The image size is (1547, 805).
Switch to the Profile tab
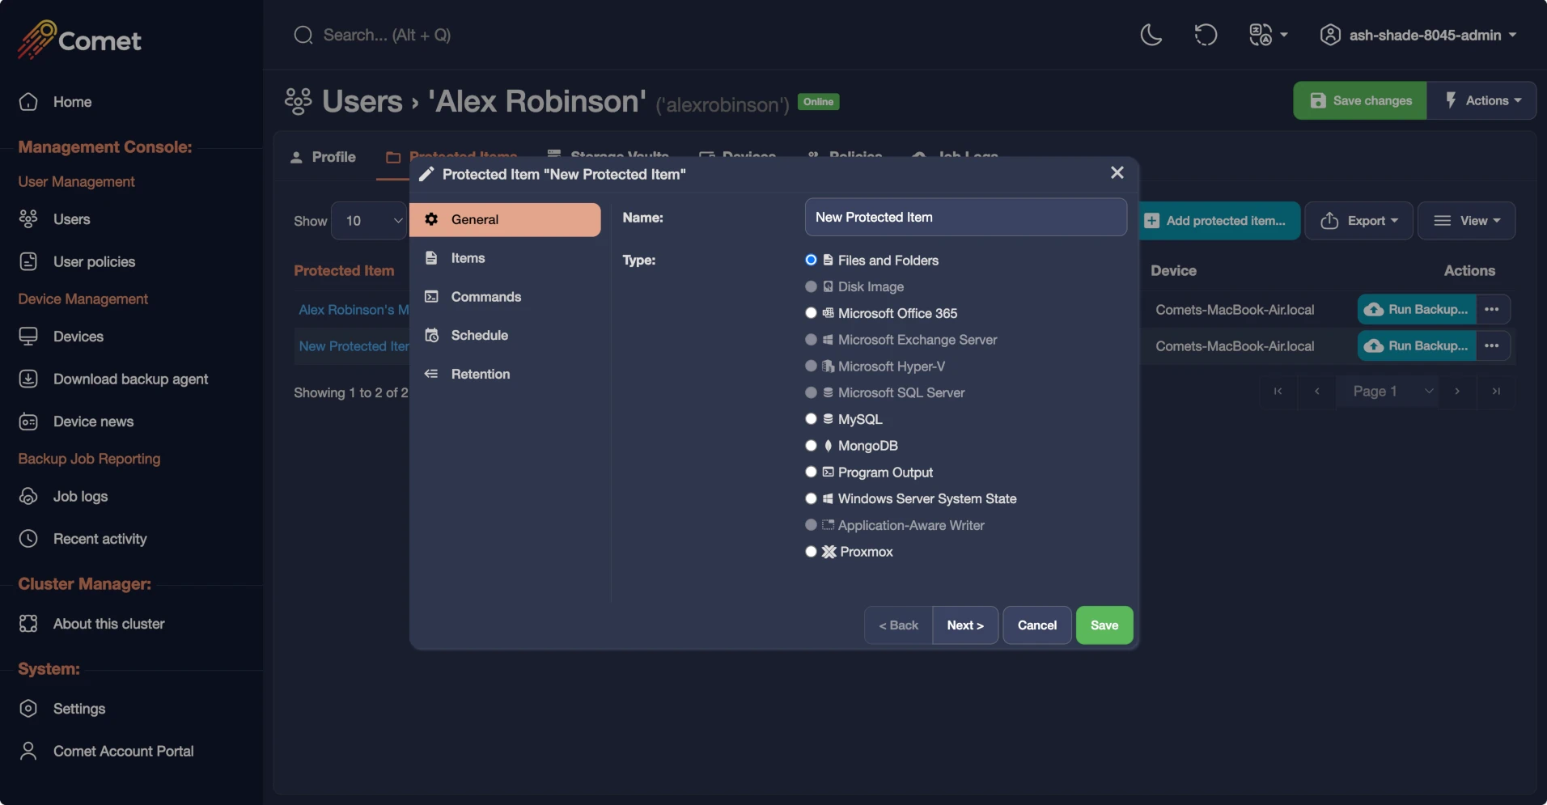coord(323,157)
